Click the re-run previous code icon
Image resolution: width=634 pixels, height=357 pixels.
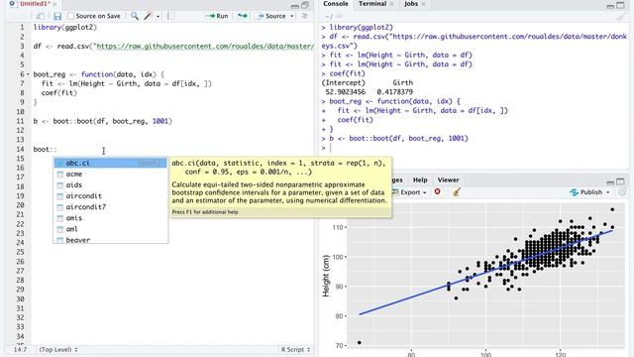(243, 16)
